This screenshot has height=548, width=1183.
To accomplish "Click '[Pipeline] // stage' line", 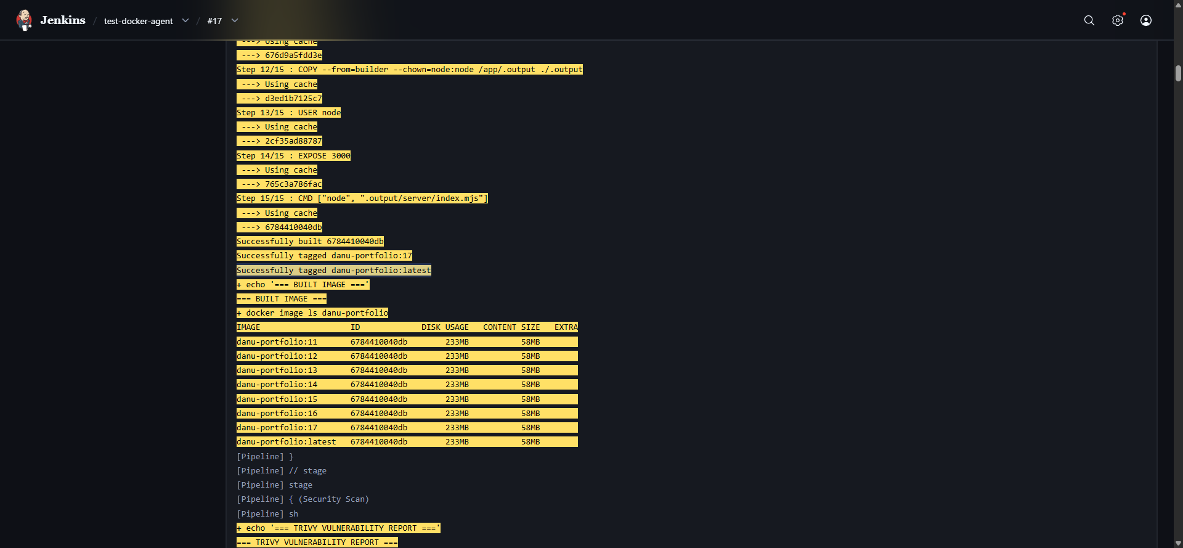I will point(282,471).
